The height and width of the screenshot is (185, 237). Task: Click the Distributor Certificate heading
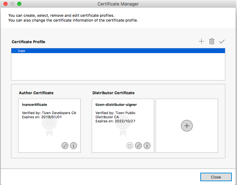[x=113, y=93]
